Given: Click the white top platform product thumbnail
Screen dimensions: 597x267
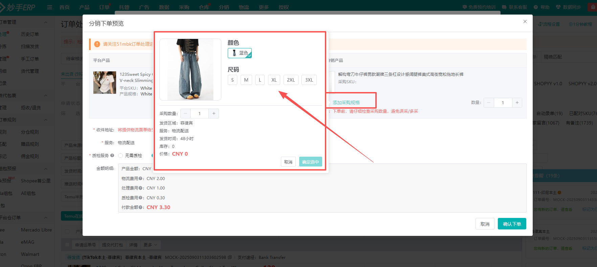Looking at the screenshot, I should pyautogui.click(x=105, y=83).
